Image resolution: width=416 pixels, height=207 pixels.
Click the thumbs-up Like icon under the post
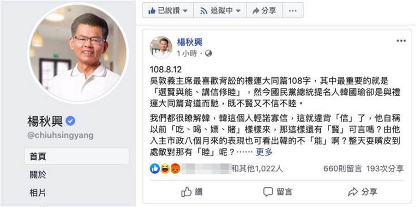click(186, 192)
